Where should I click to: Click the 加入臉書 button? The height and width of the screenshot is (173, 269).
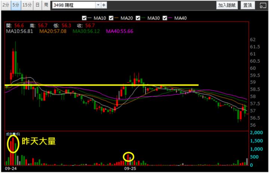click(x=227, y=5)
